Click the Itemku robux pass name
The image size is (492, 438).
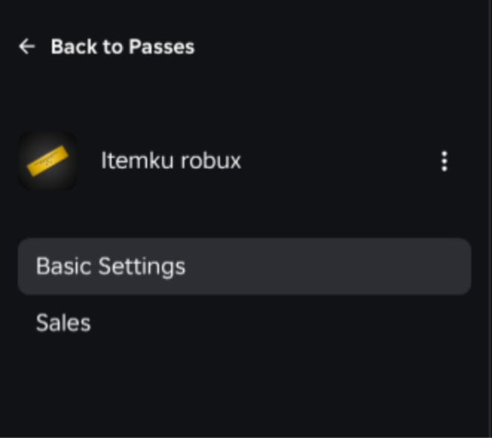coord(171,161)
